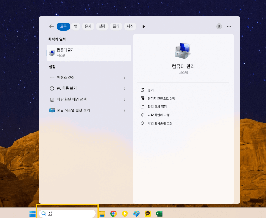The image size is (266, 219).
Task: Expand the chevron next to 바탕 화면 배경 선택
Action: 125,100
